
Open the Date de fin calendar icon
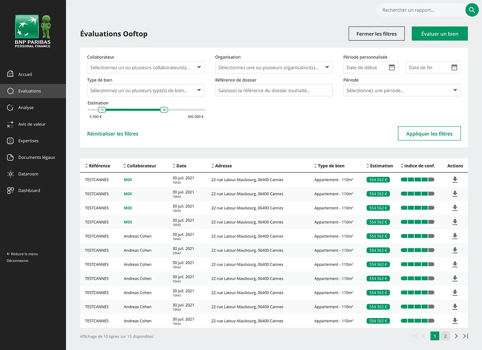pyautogui.click(x=454, y=67)
